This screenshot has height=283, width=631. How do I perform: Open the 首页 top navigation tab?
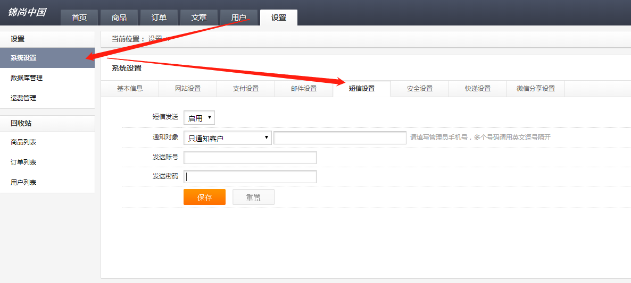79,18
